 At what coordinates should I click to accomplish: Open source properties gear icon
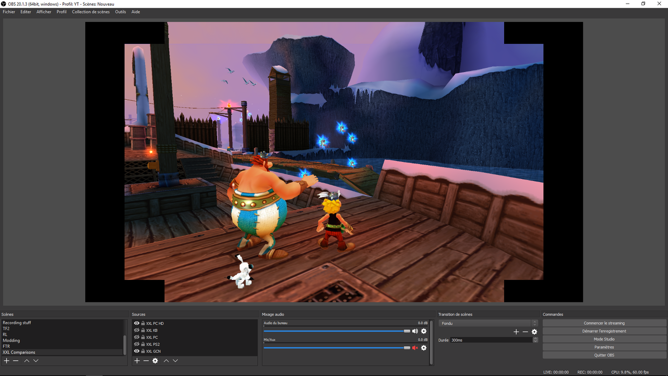pyautogui.click(x=155, y=361)
